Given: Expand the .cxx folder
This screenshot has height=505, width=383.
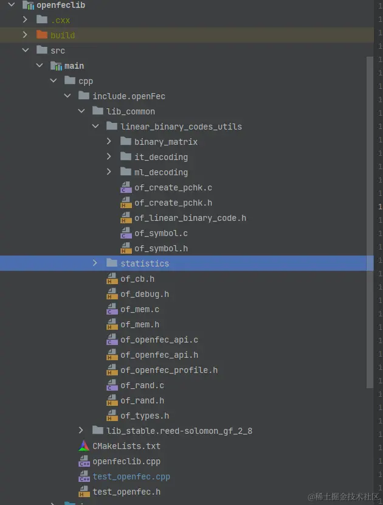Looking at the screenshot, I should coord(25,19).
